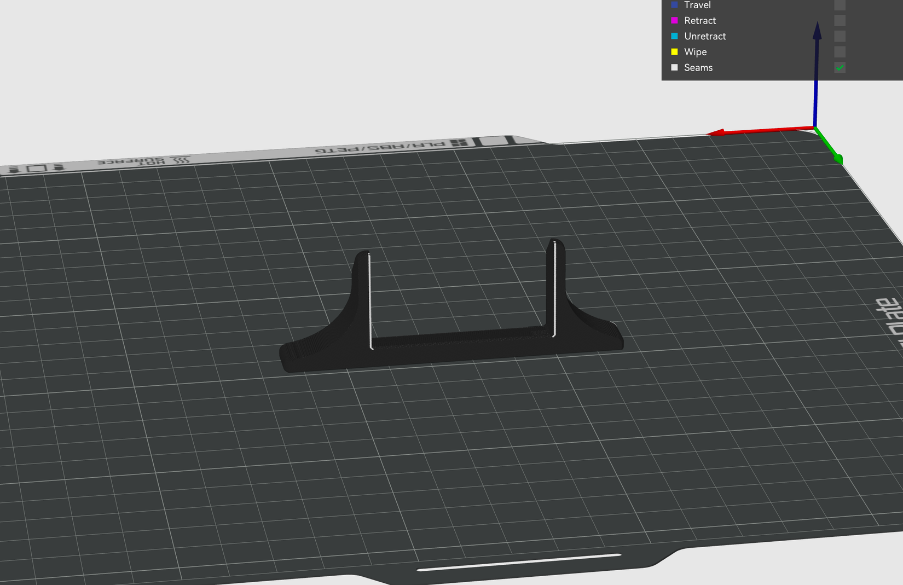Toggle the Unretract visibility checkbox
Viewport: 903px width, 585px height.
(840, 36)
